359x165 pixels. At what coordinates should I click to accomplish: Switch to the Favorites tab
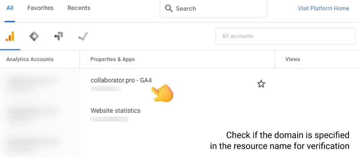[x=40, y=8]
